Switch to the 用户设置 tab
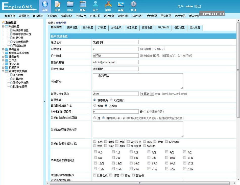This screenshot has height=185, width=240. tap(72, 28)
